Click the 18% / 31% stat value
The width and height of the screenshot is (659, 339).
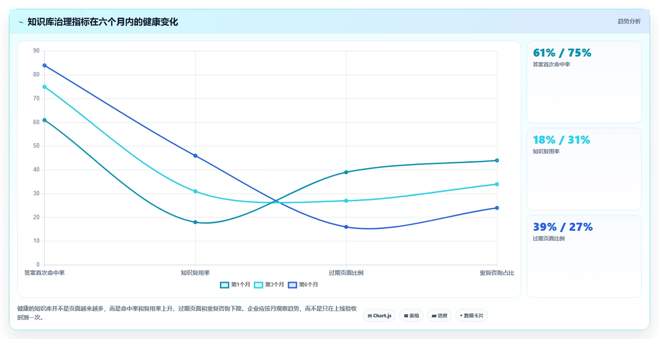pos(562,140)
